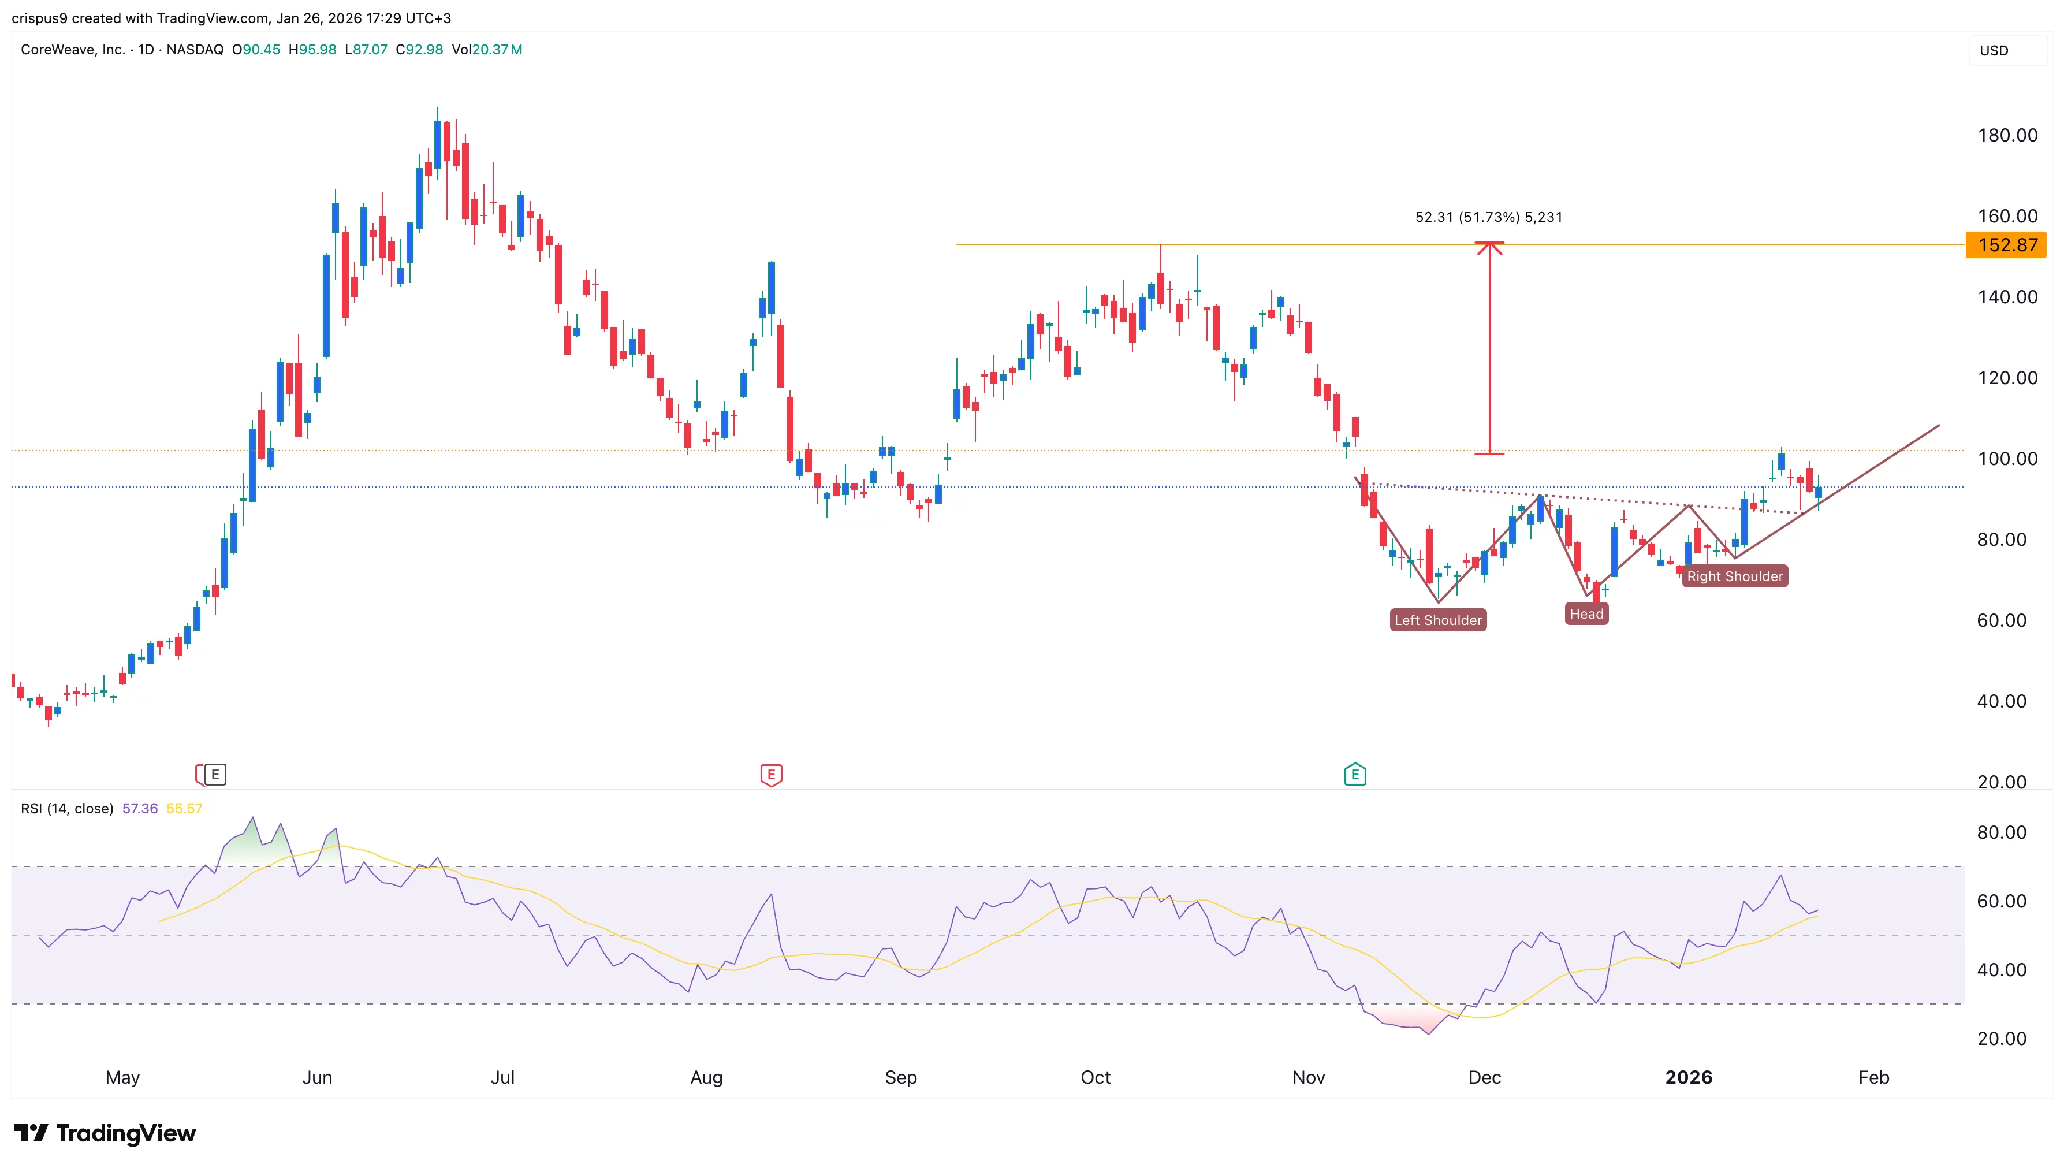Click the TradingView logo
This screenshot has height=1168, width=2064.
tap(105, 1133)
